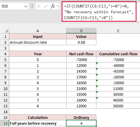
Task: Select row 15 header
Action: click(x=5, y=117)
